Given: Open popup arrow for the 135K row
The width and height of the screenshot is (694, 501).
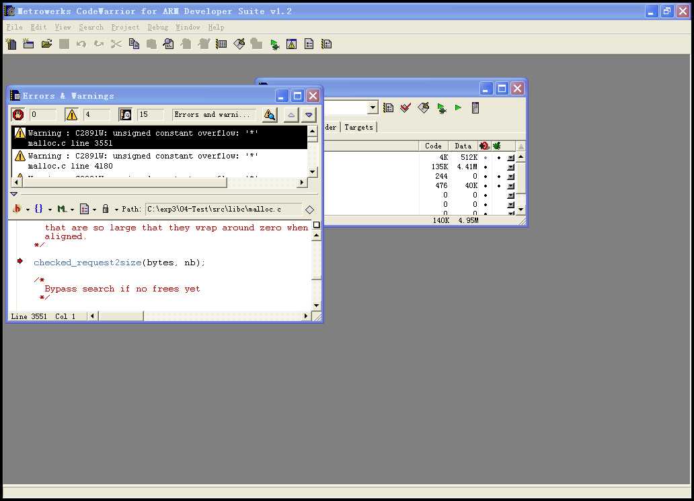Looking at the screenshot, I should (511, 167).
